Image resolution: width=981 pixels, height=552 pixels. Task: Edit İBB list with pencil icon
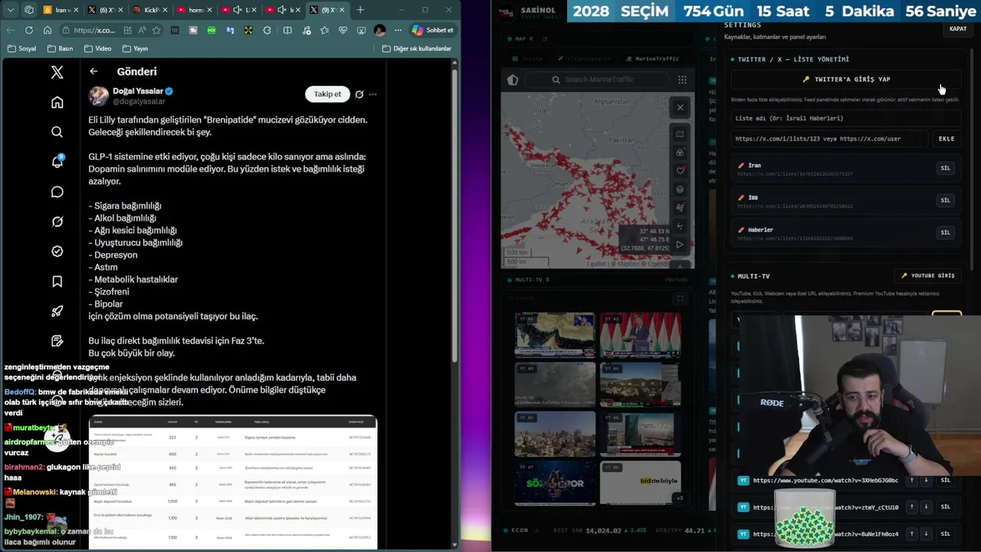coord(741,198)
